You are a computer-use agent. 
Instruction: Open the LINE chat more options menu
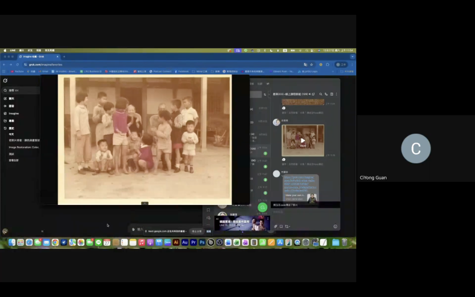pyautogui.click(x=337, y=94)
